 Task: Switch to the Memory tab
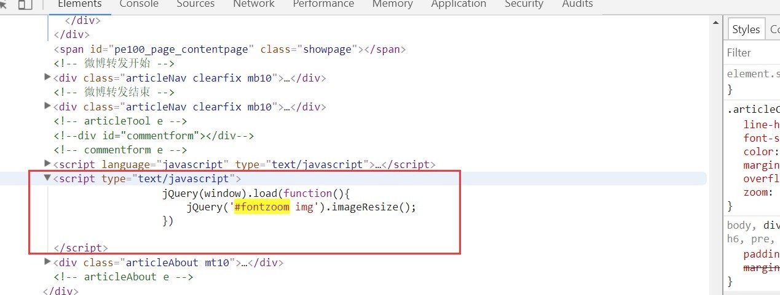coord(392,4)
